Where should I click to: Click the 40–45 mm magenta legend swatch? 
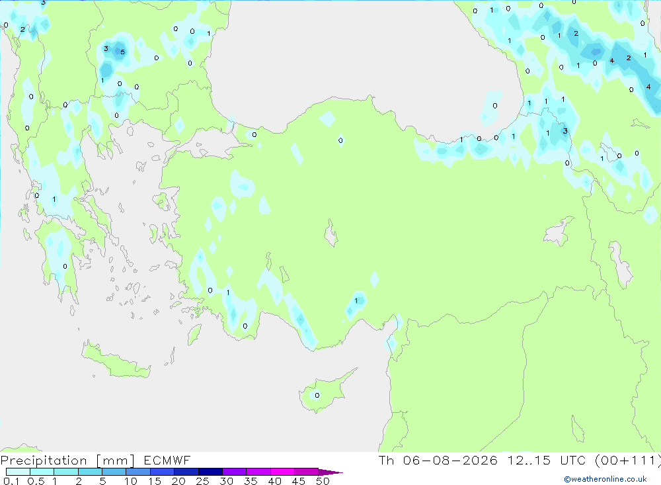pos(282,472)
